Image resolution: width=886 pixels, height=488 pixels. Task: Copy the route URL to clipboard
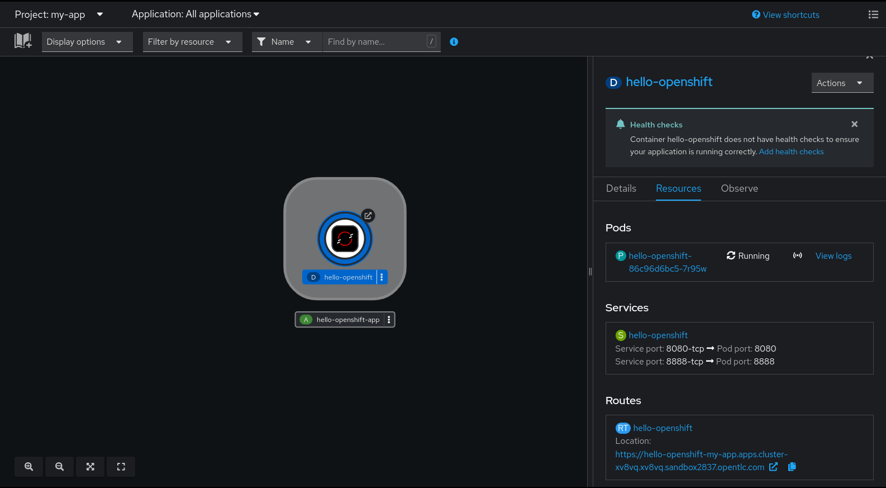(x=792, y=467)
